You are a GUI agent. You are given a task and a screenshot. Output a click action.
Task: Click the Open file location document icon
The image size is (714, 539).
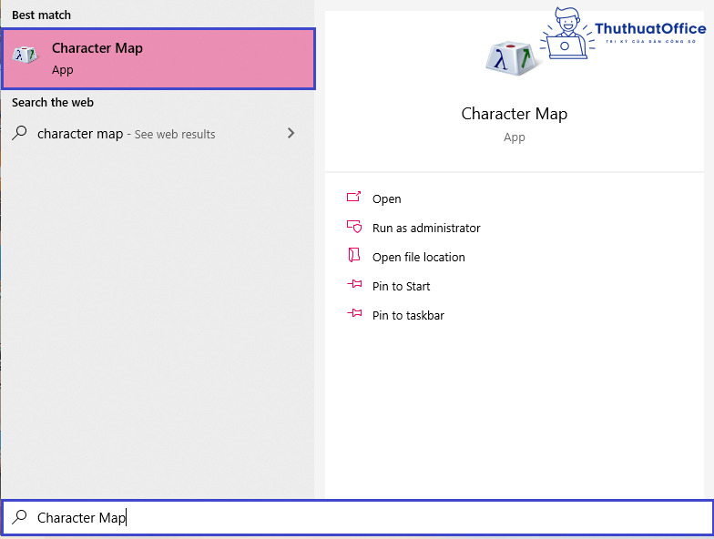click(354, 256)
